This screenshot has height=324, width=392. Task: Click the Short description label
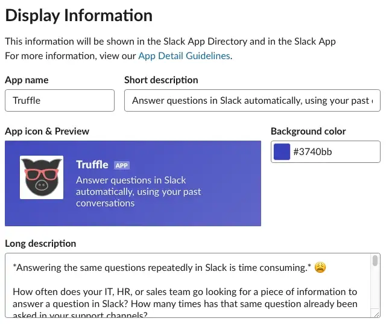(x=161, y=80)
